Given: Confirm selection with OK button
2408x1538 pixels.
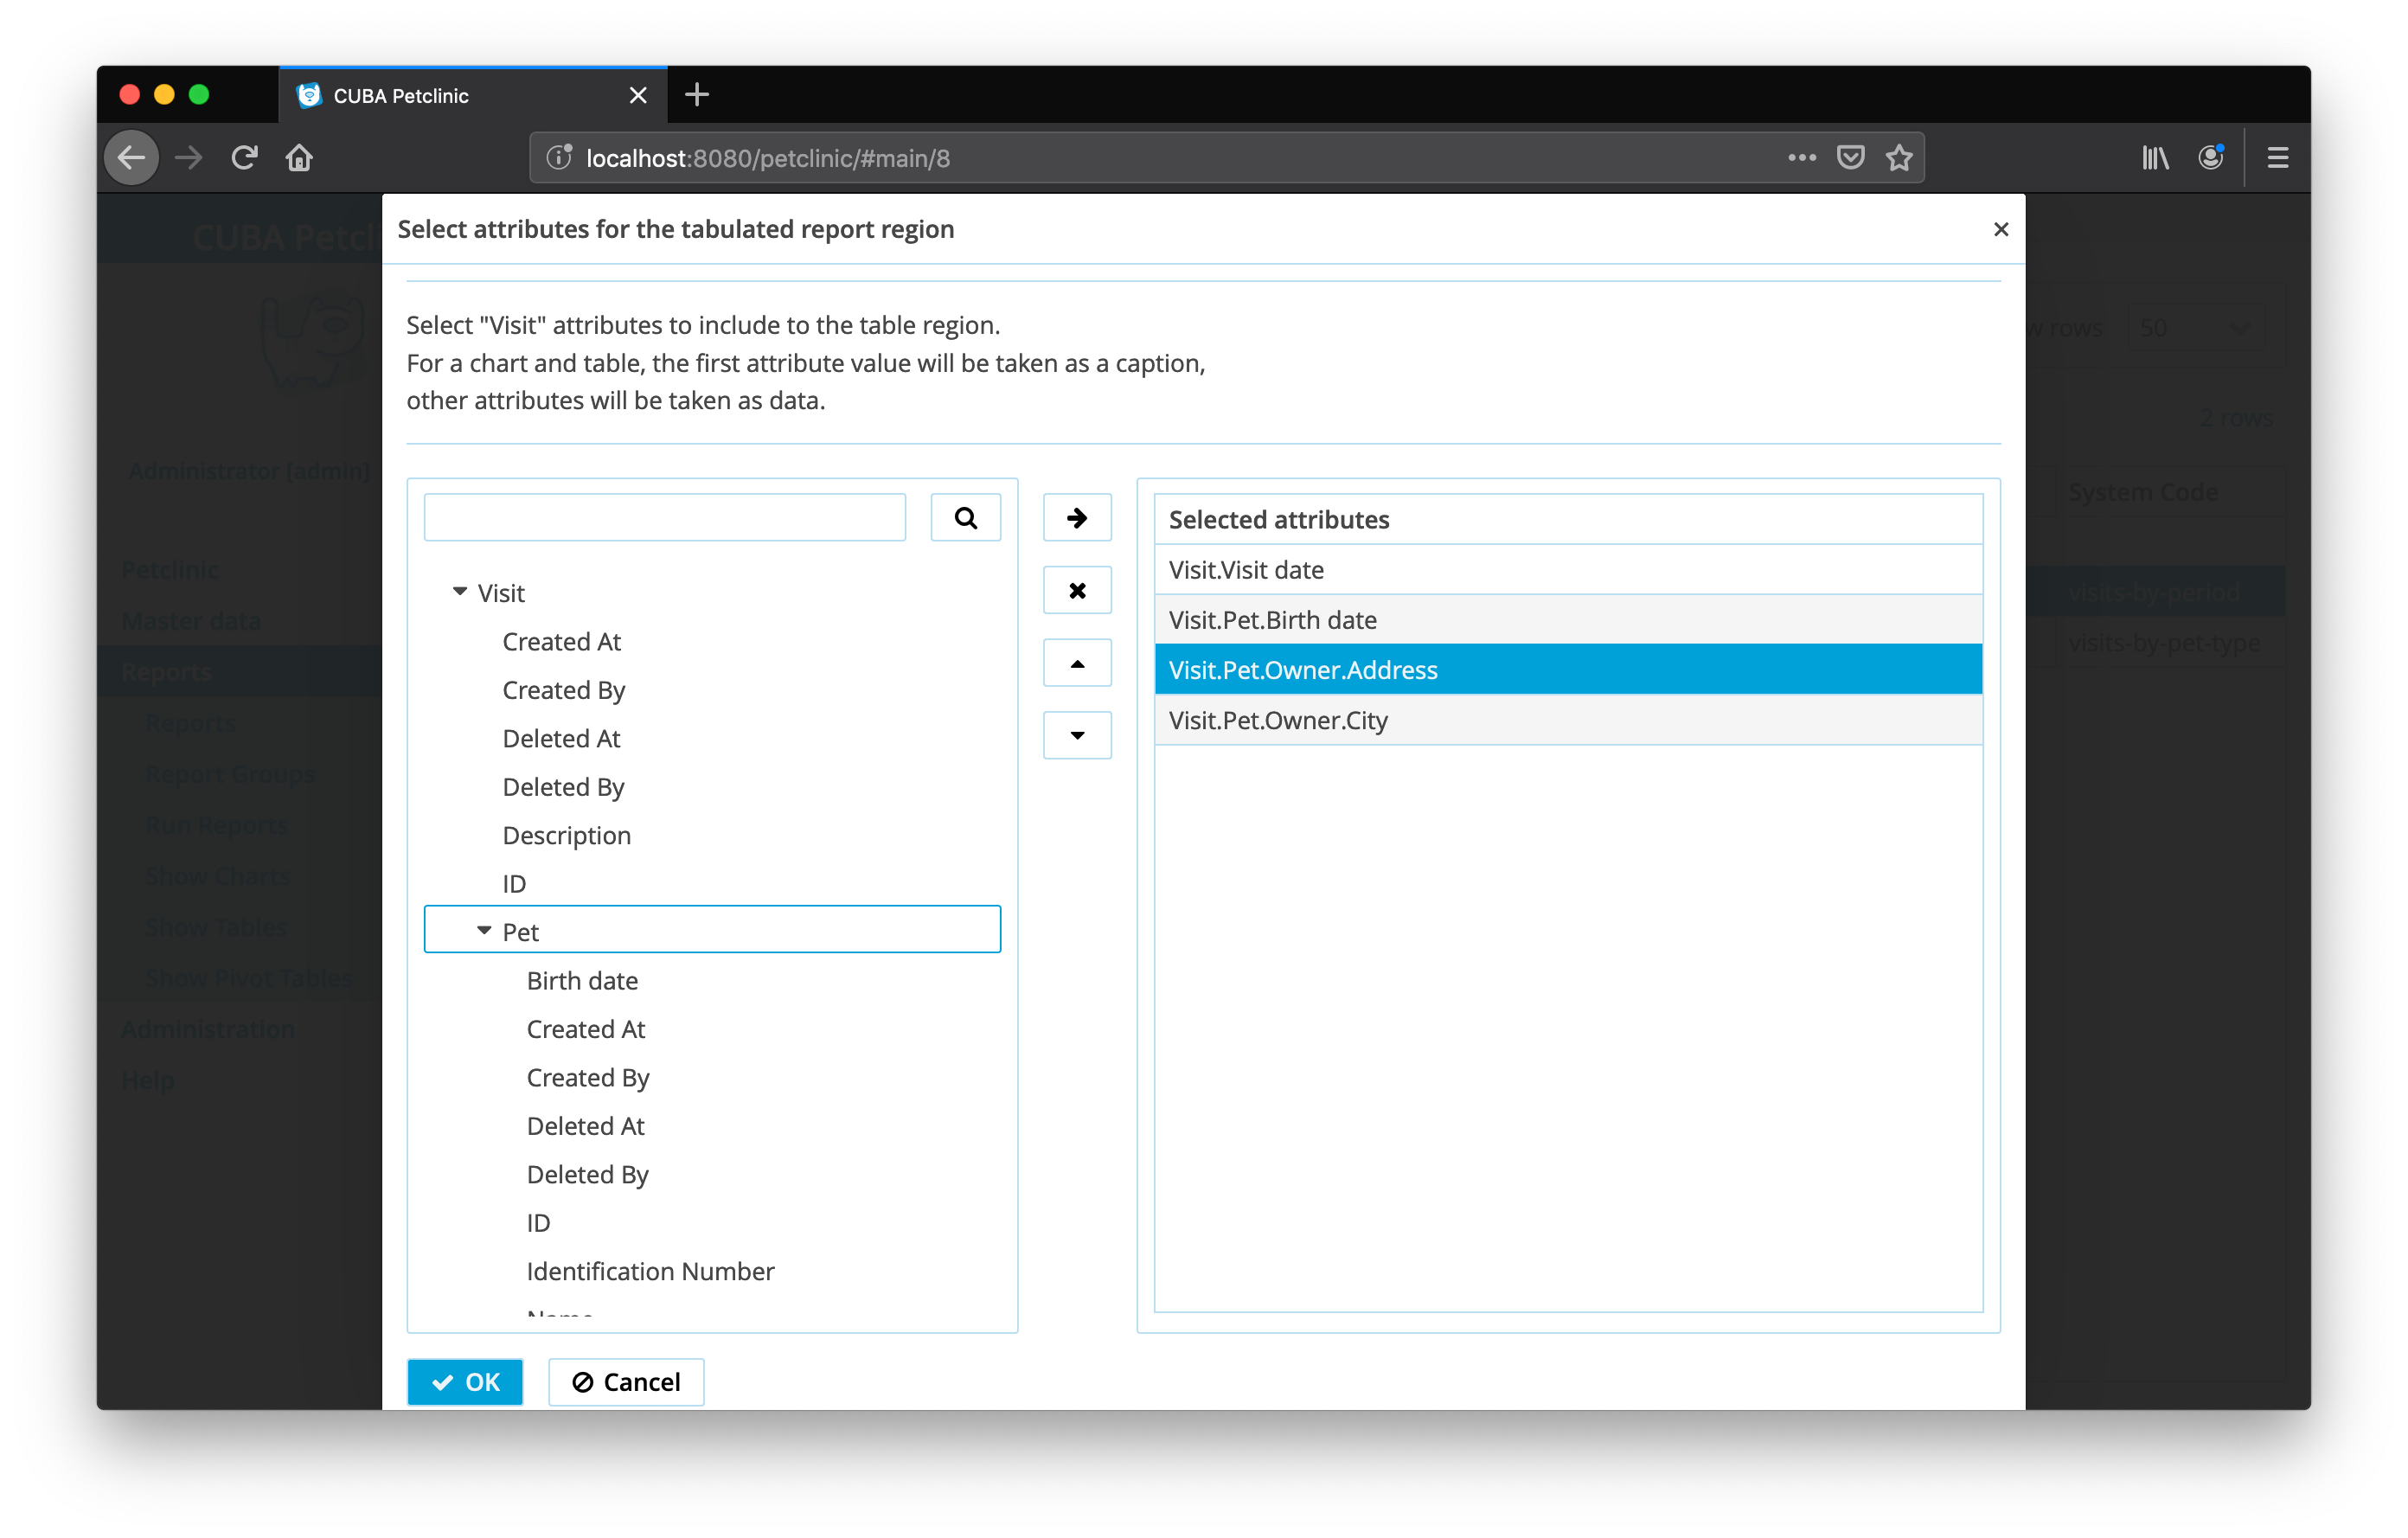Looking at the screenshot, I should tap(465, 1381).
